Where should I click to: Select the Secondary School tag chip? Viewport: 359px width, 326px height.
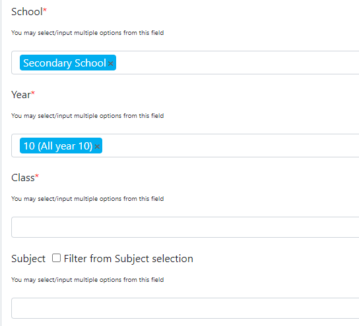(65, 63)
